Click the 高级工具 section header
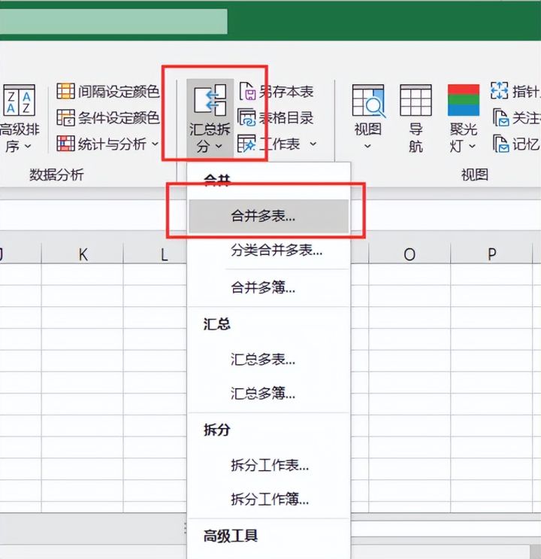The width and height of the screenshot is (541, 559). (231, 536)
